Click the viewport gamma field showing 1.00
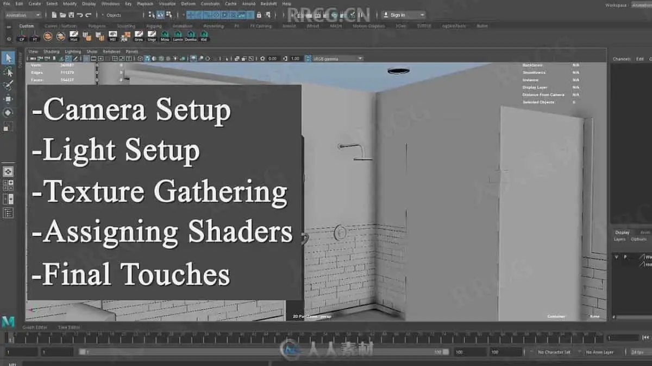The height and width of the screenshot is (366, 652). click(x=295, y=59)
